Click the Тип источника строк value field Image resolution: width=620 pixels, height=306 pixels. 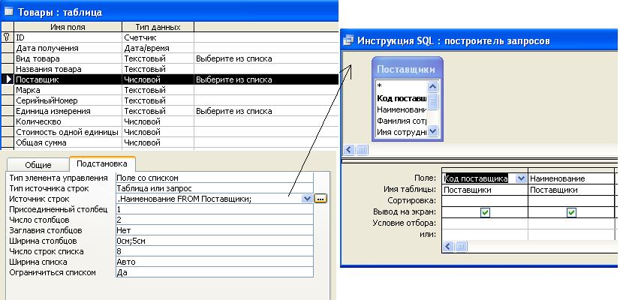tap(215, 188)
